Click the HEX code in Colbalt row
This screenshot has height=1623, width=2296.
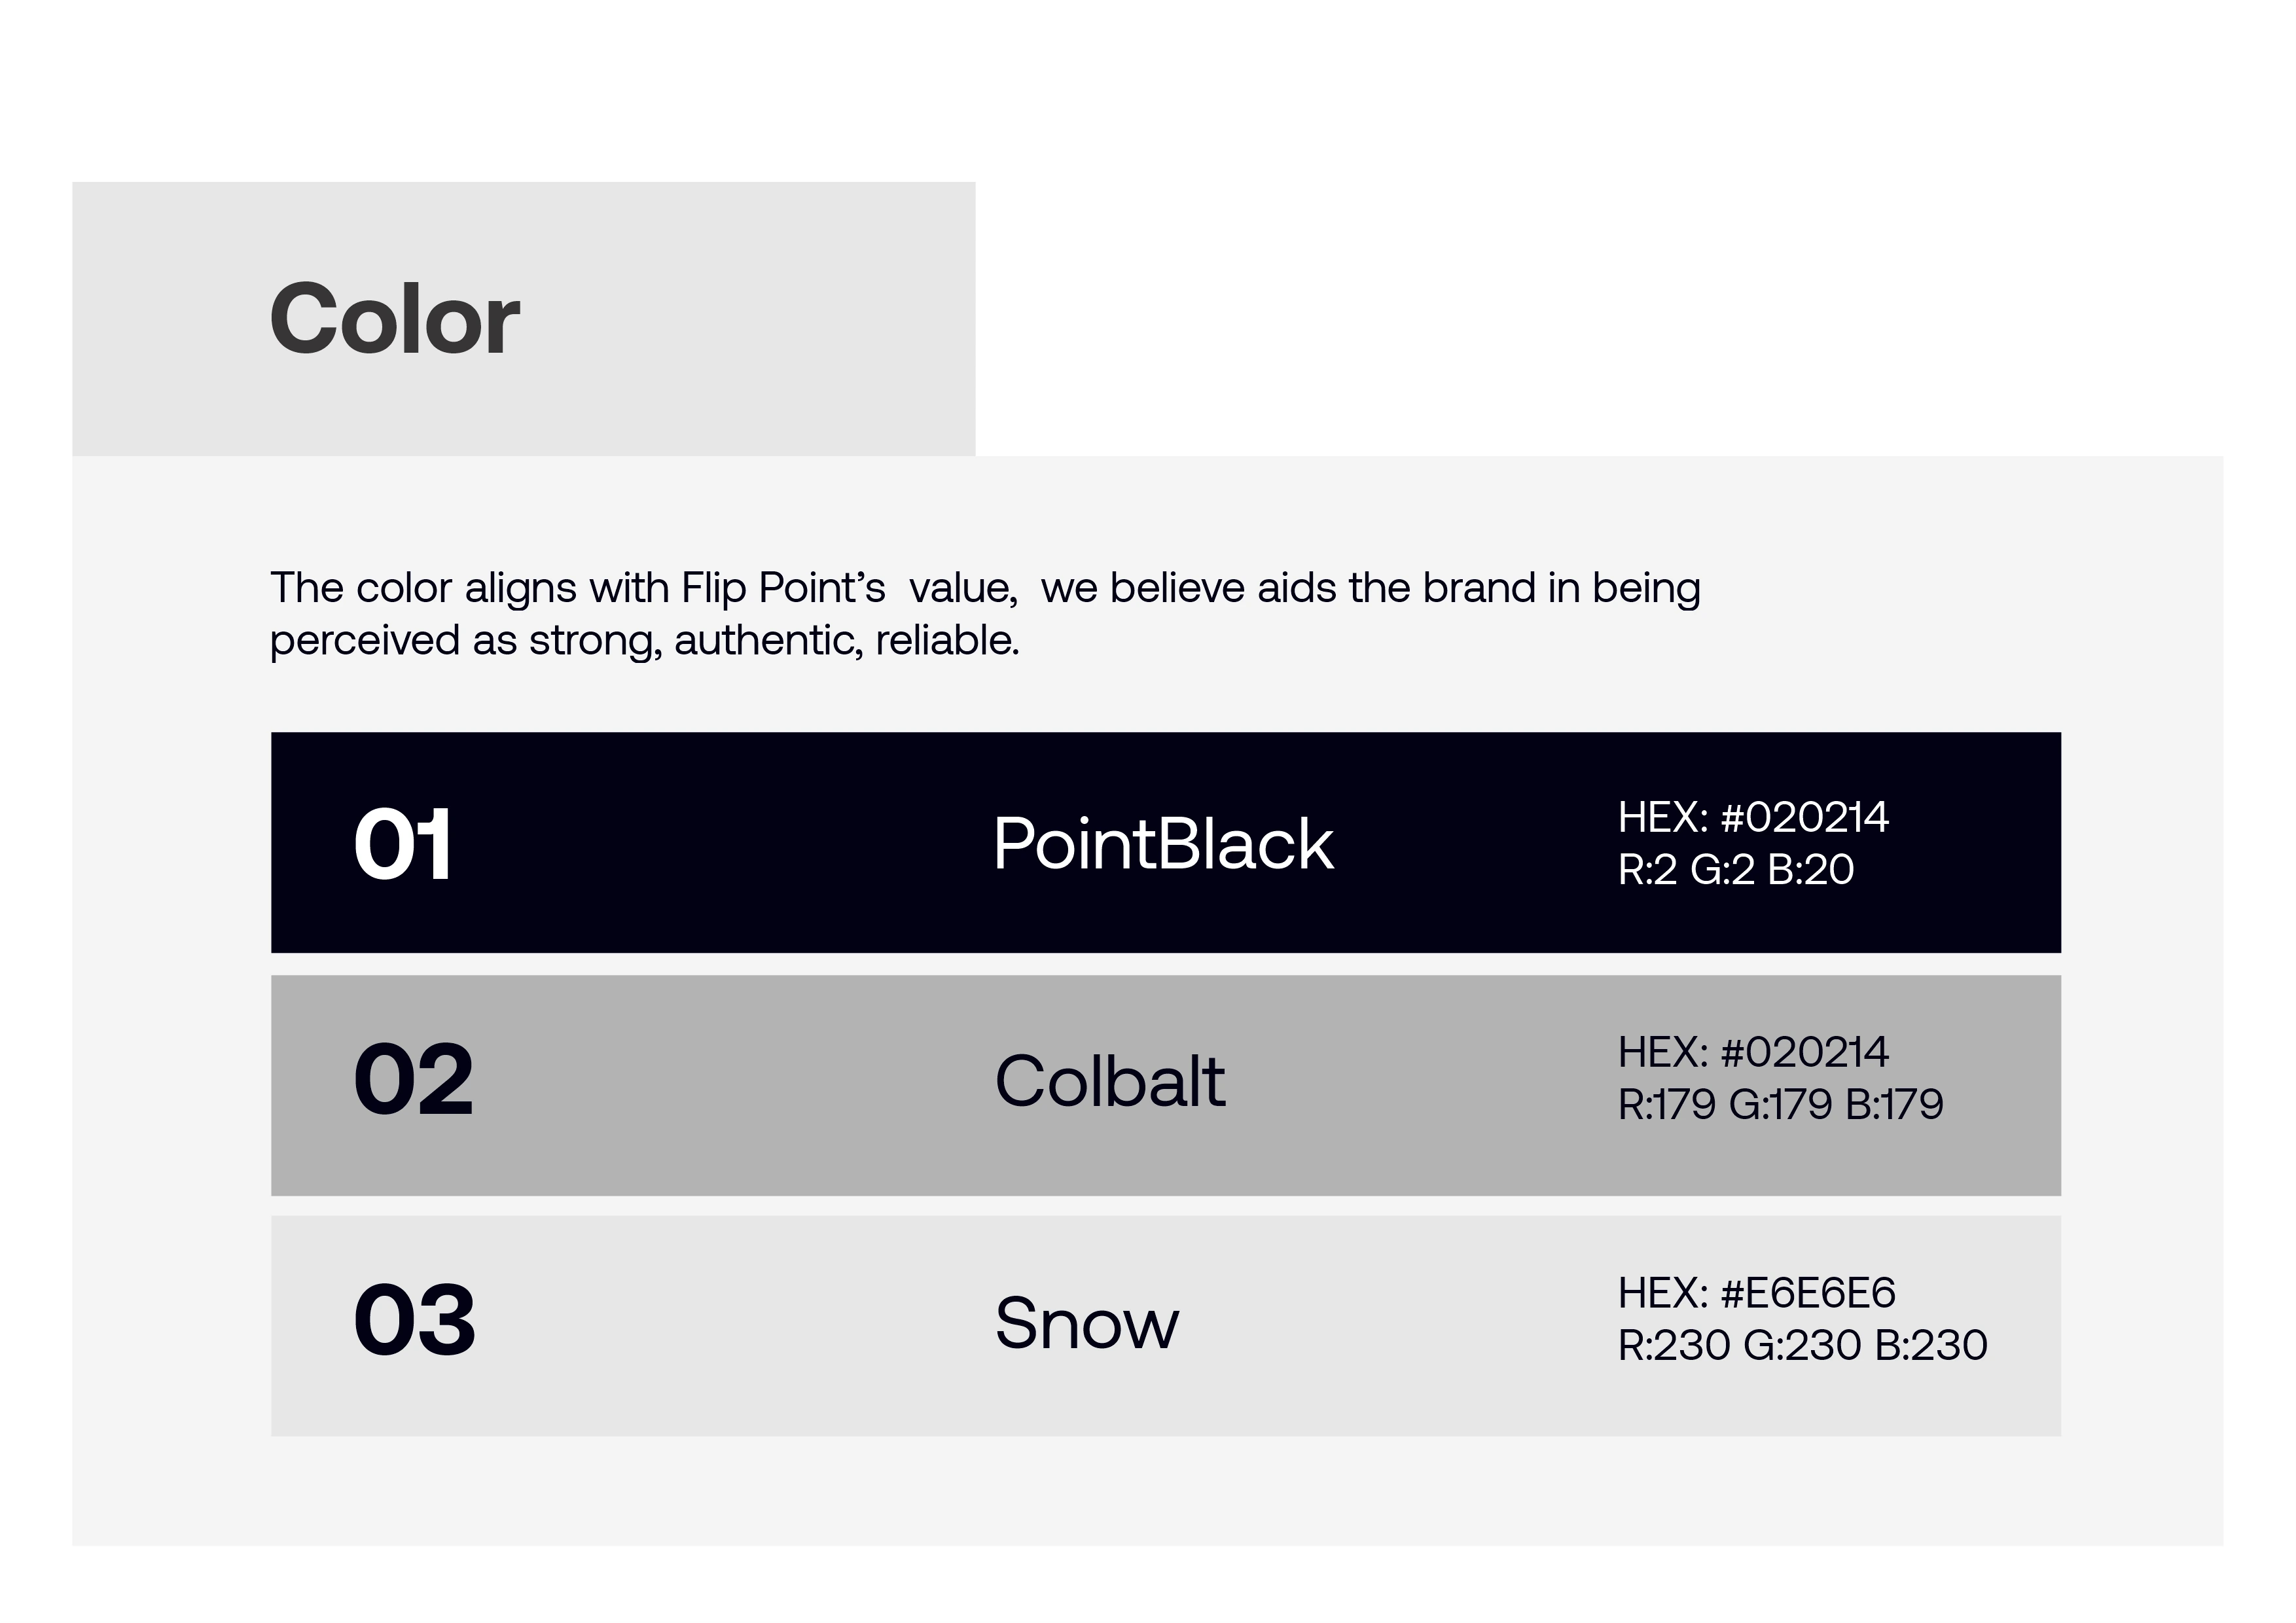point(1753,1052)
